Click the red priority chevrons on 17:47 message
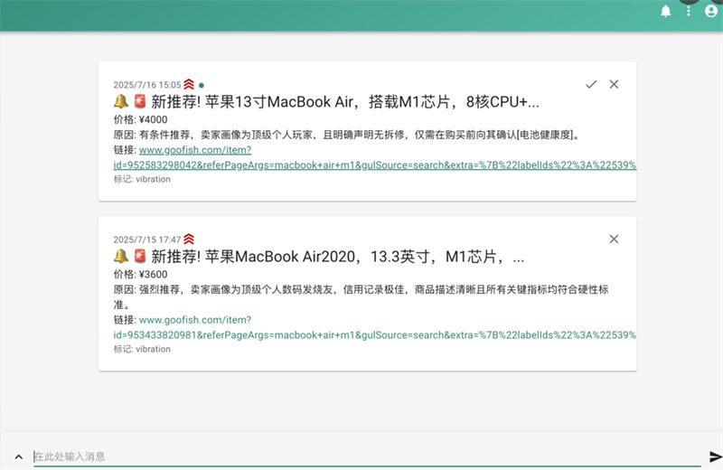The image size is (723, 470). [x=189, y=239]
